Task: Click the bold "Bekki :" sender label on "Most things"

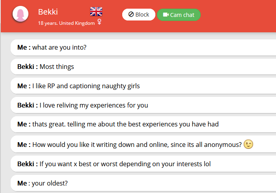Action: (28, 67)
